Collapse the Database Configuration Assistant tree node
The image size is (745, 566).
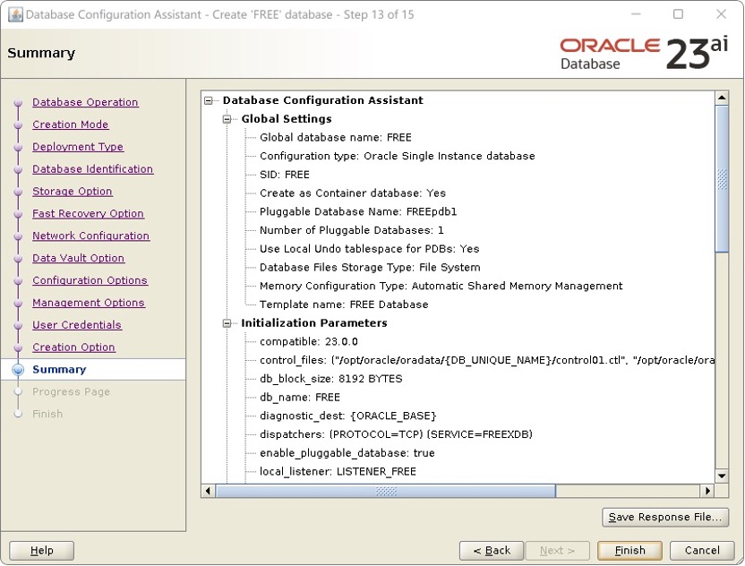[x=206, y=100]
